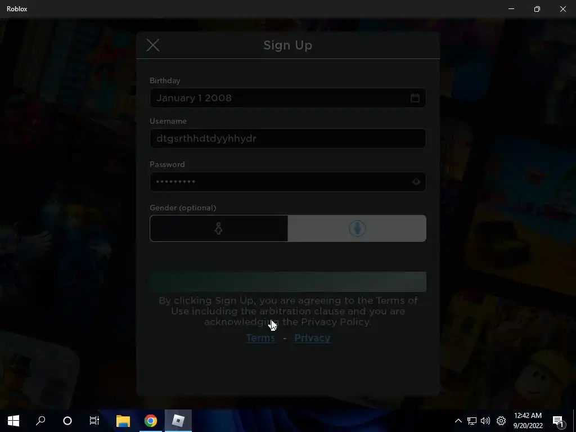Switch to Google Chrome in the taskbar
The height and width of the screenshot is (432, 576).
(151, 421)
